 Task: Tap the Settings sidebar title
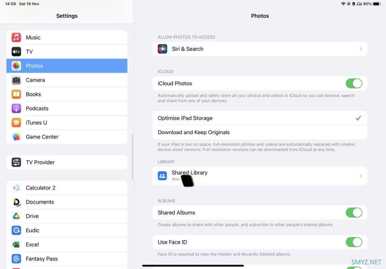[x=67, y=16]
